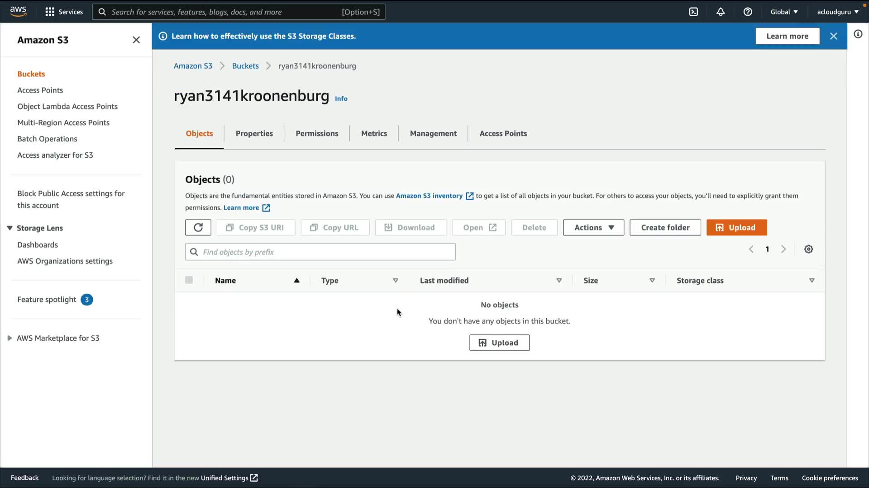This screenshot has width=869, height=488.
Task: Open table preferences gear icon
Action: tap(808, 249)
